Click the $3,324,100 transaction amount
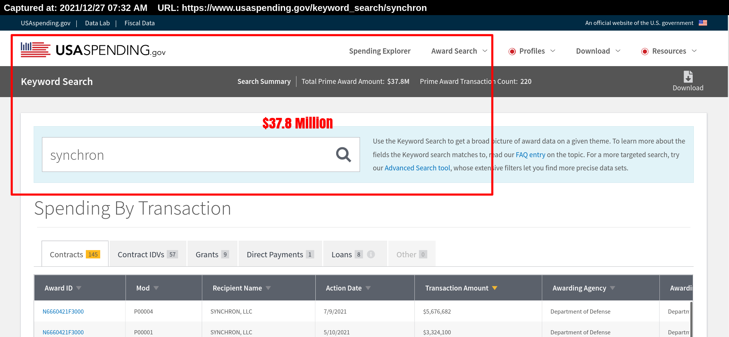 (437, 332)
